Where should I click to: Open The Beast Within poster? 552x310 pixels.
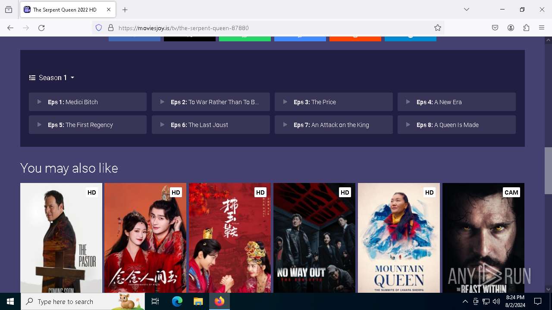coord(483,238)
